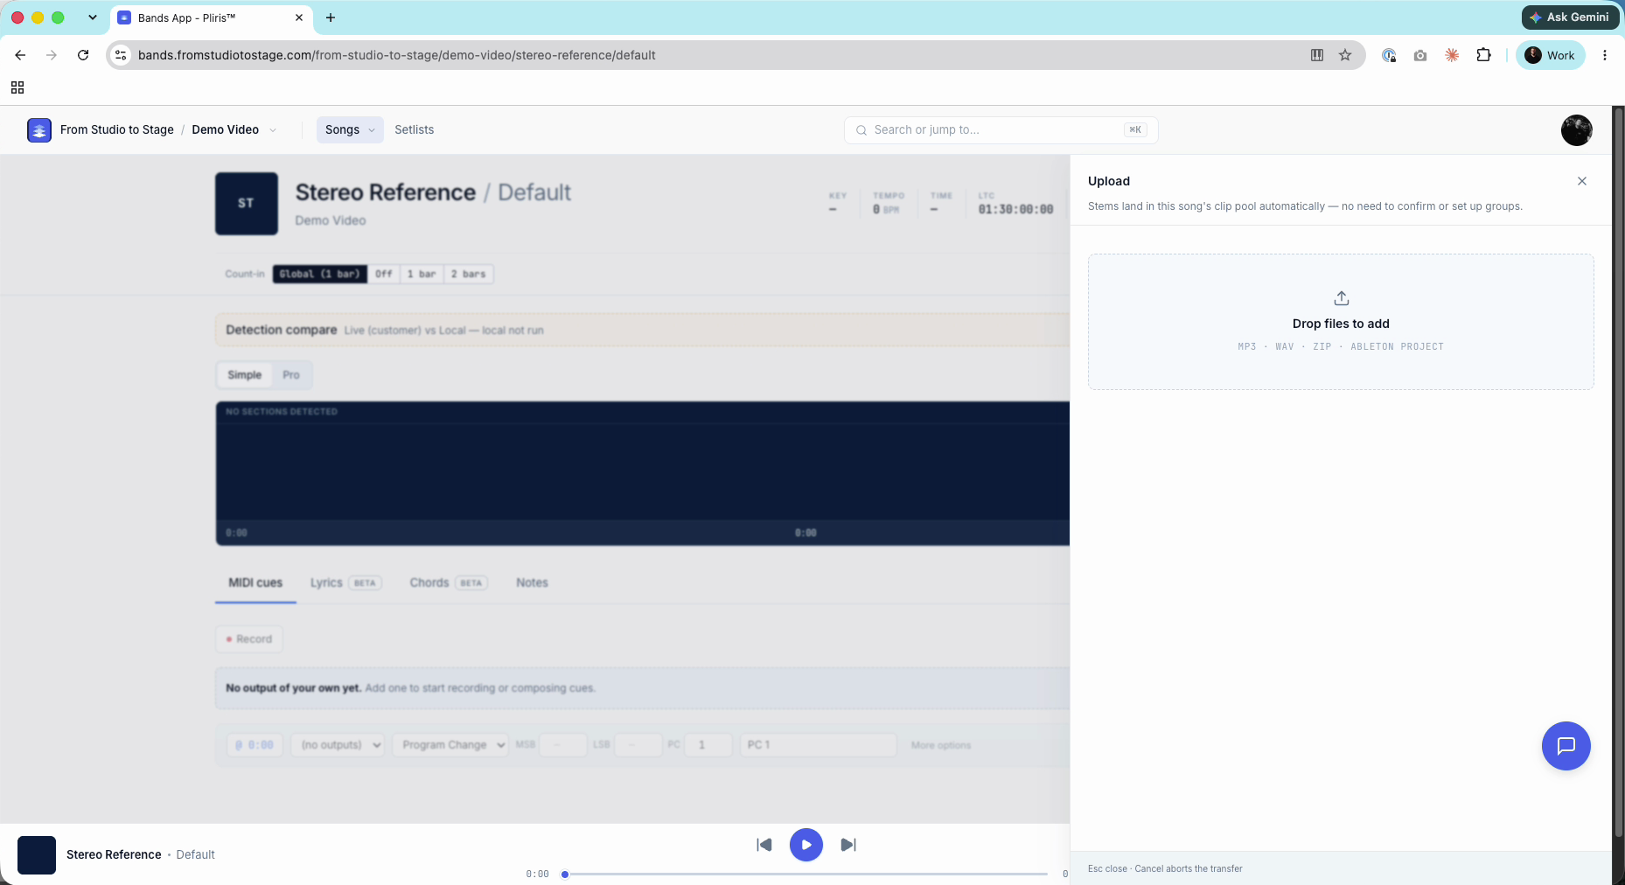Click the From Studio to Stage logo icon

[39, 129]
